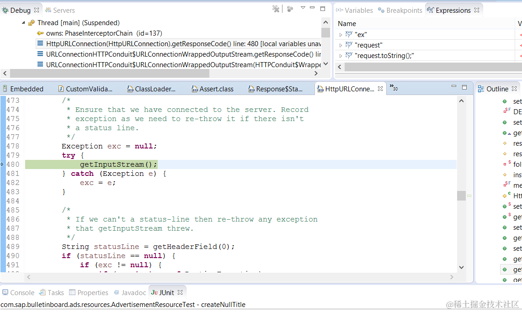Click the getInputStream(); code on line 480
This screenshot has width=522, height=312.
coord(118,164)
